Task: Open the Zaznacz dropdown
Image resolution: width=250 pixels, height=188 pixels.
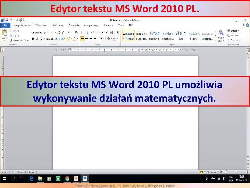Action: point(234,40)
